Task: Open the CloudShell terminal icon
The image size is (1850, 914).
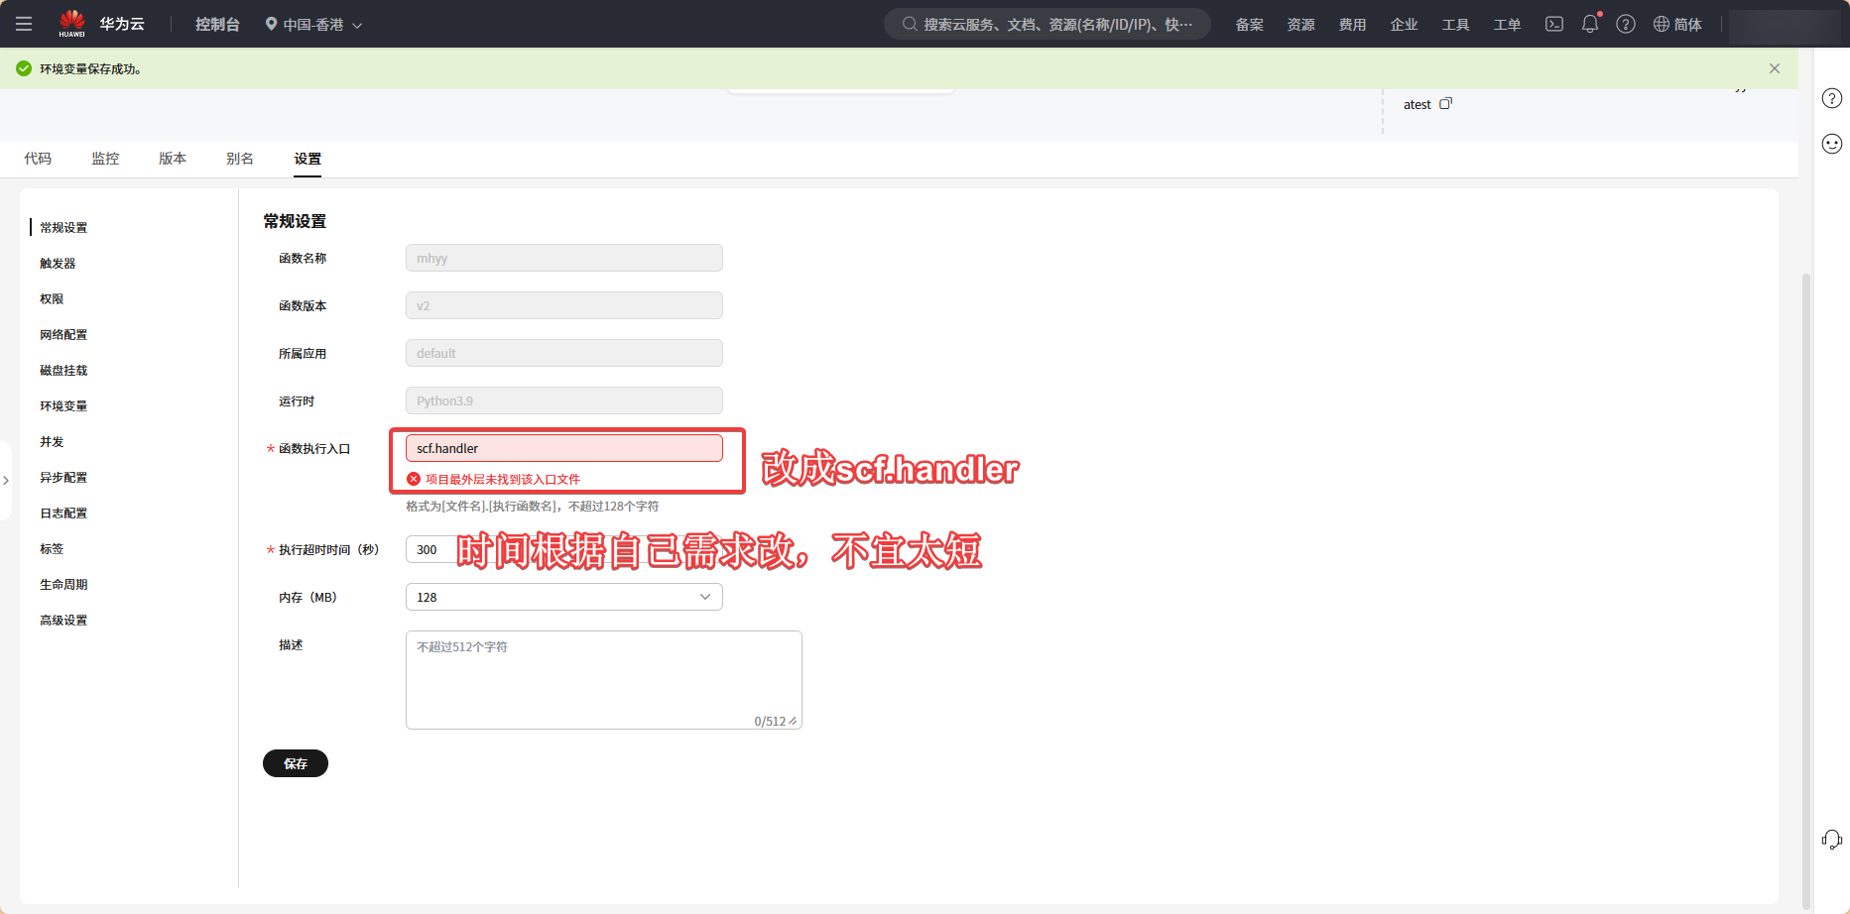Action: (1554, 24)
